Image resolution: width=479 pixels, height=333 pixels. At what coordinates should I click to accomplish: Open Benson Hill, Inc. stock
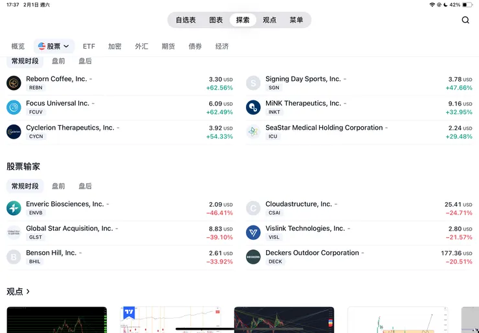pyautogui.click(x=120, y=257)
